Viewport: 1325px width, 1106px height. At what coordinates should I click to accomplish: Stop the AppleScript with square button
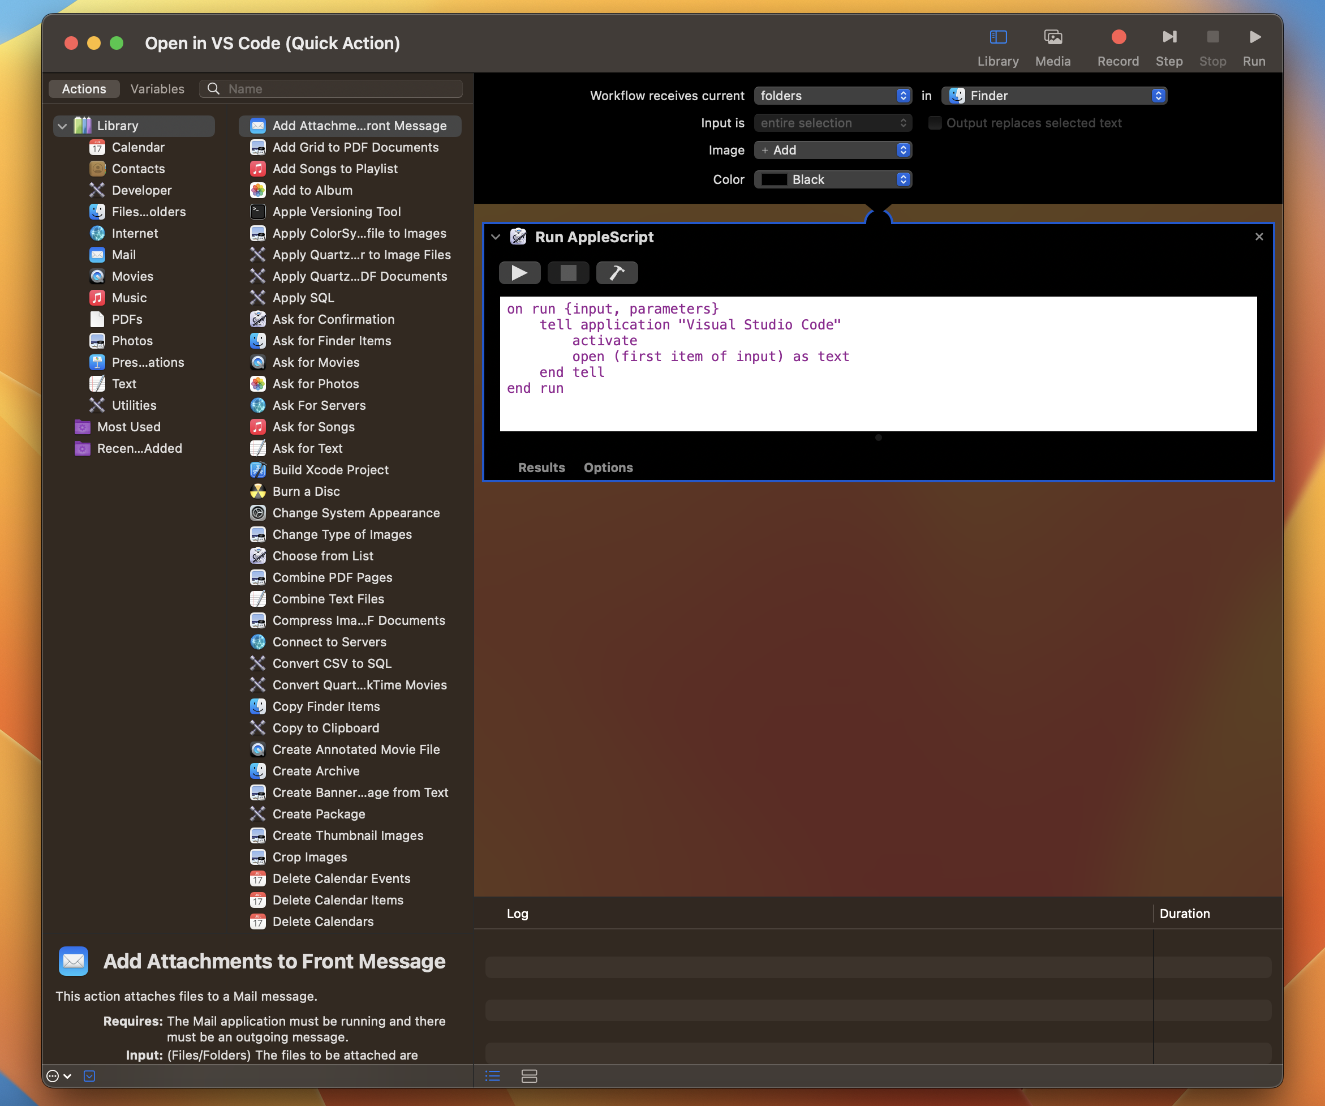pyautogui.click(x=568, y=273)
